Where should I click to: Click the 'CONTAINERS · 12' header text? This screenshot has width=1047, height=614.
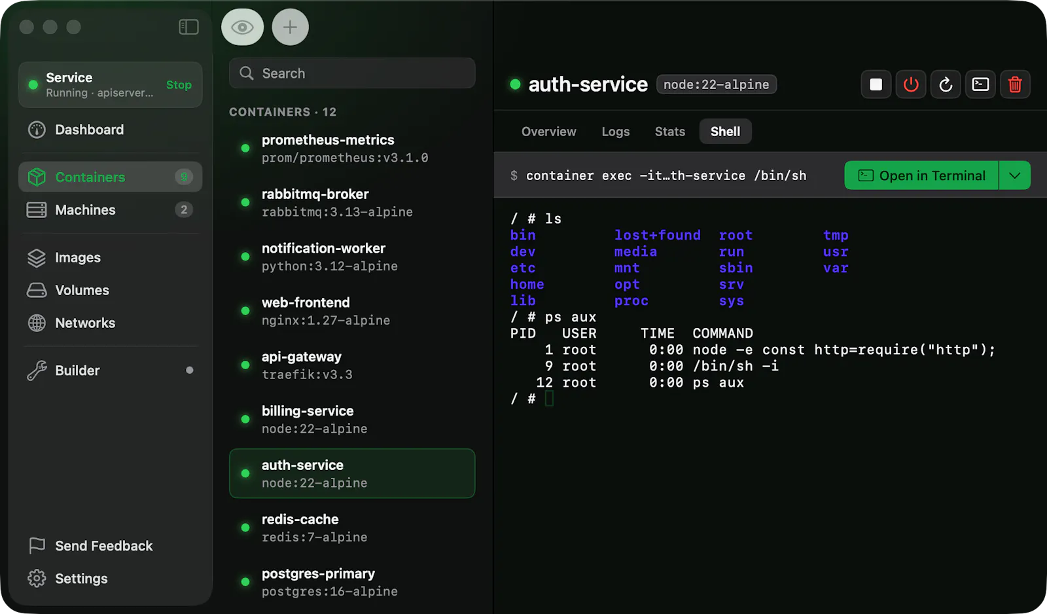[x=283, y=112]
